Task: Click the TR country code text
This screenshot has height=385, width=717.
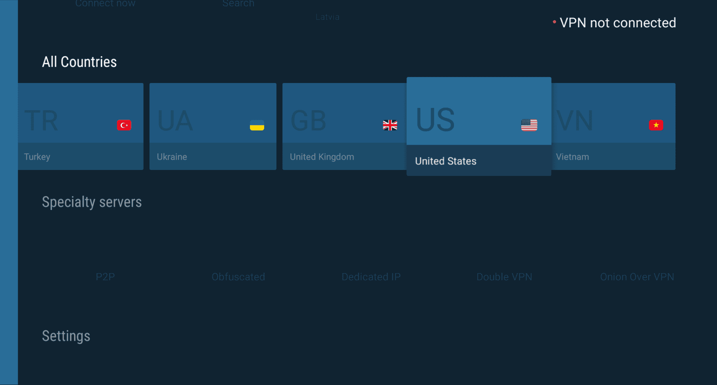Action: click(x=41, y=121)
